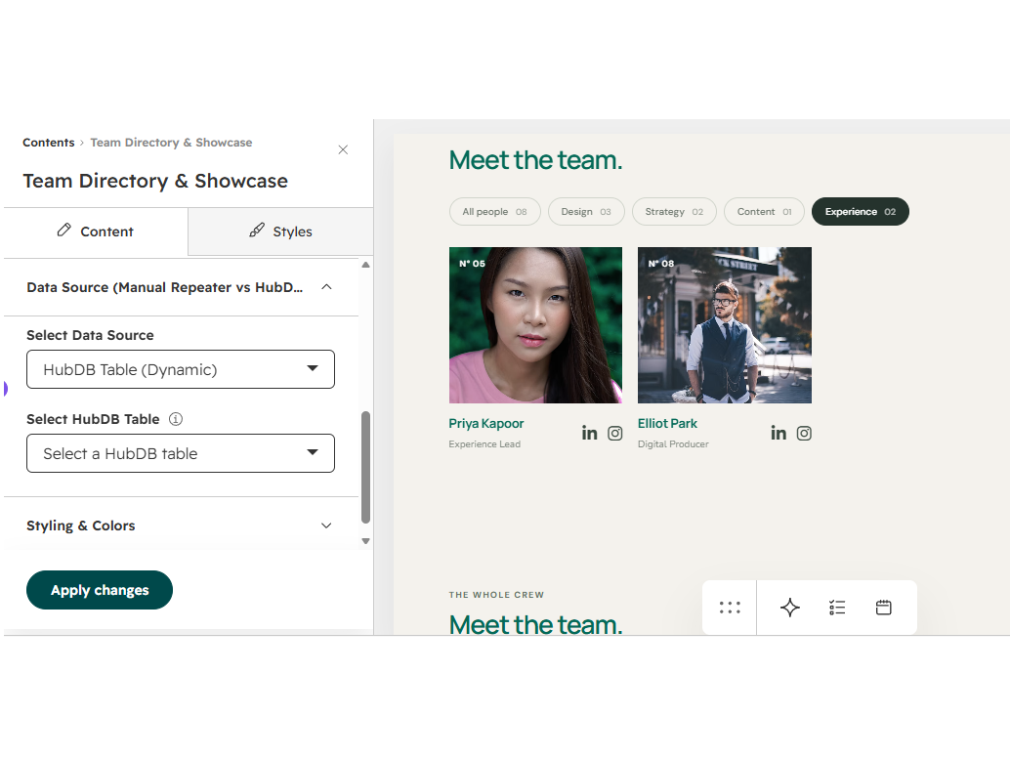Click the AI sparkle icon in floating toolbar
The width and height of the screenshot is (1010, 757).
click(x=789, y=608)
